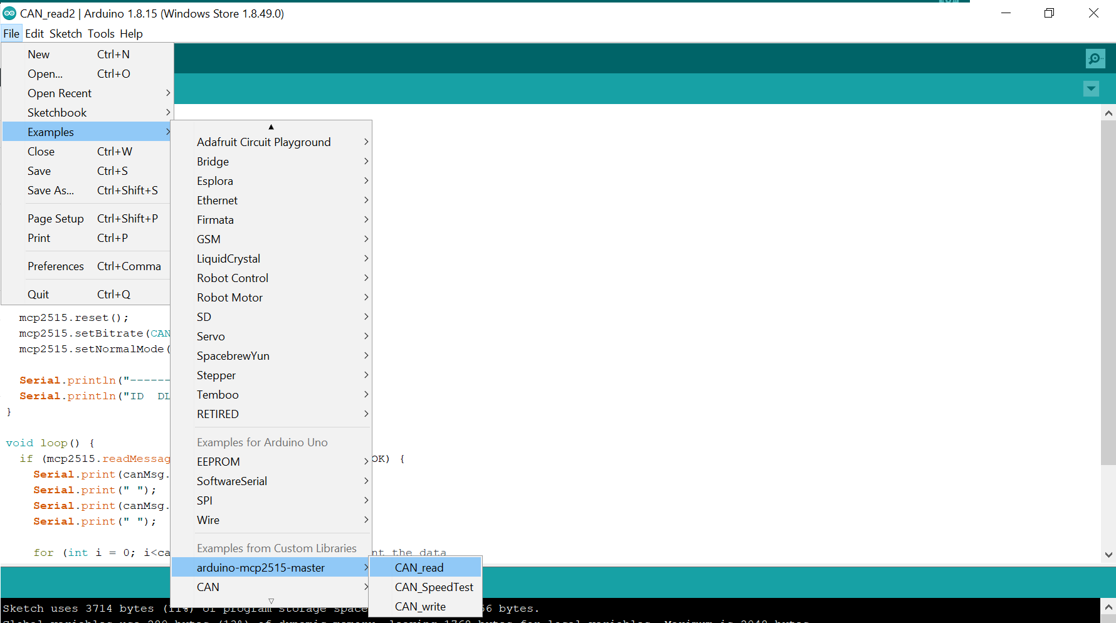
Task: Open the SD examples submenu
Action: [x=271, y=317]
